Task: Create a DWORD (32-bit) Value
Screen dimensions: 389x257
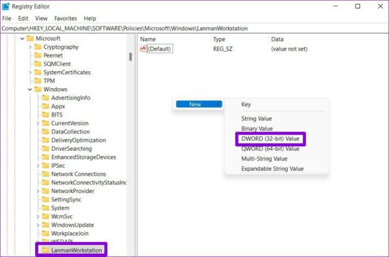Action: pos(270,139)
